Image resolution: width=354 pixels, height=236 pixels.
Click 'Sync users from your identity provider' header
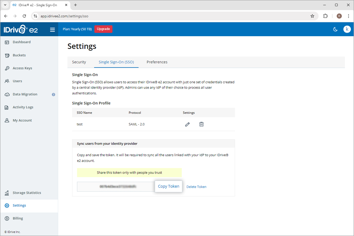(x=107, y=144)
